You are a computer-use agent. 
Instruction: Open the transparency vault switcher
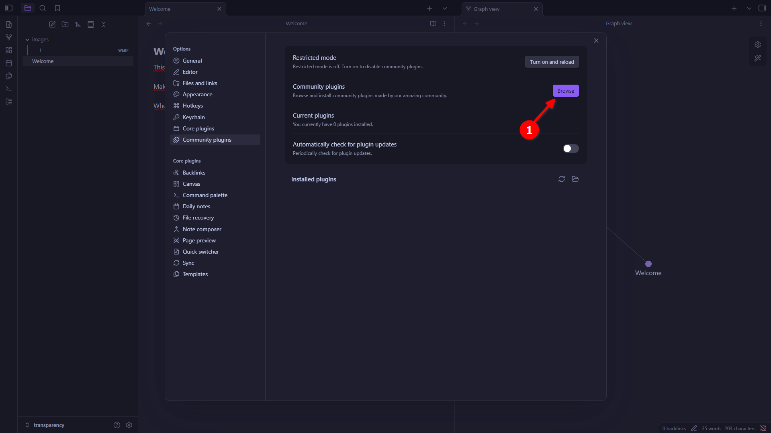(x=48, y=425)
